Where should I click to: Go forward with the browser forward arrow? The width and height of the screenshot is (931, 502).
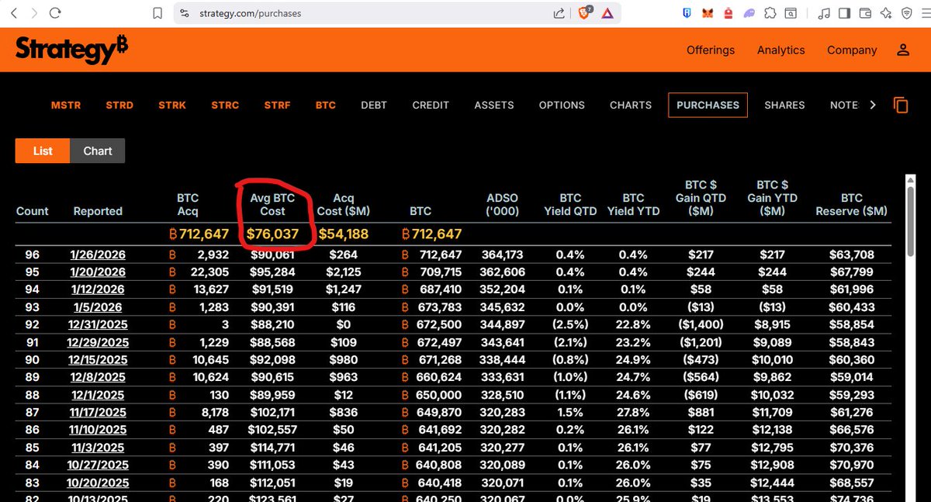coord(33,13)
